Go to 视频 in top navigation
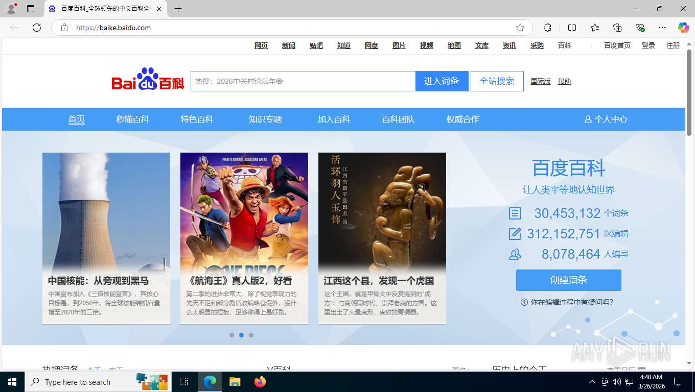The height and width of the screenshot is (392, 695). tap(427, 45)
